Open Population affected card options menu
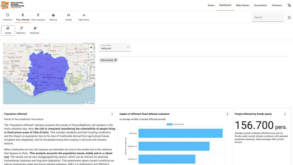Screen dimensions: 293x165 click(x=112, y=114)
